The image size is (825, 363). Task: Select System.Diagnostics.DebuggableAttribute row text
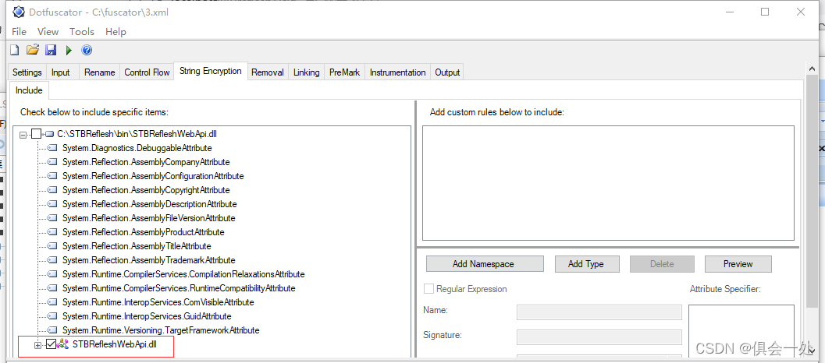[137, 148]
